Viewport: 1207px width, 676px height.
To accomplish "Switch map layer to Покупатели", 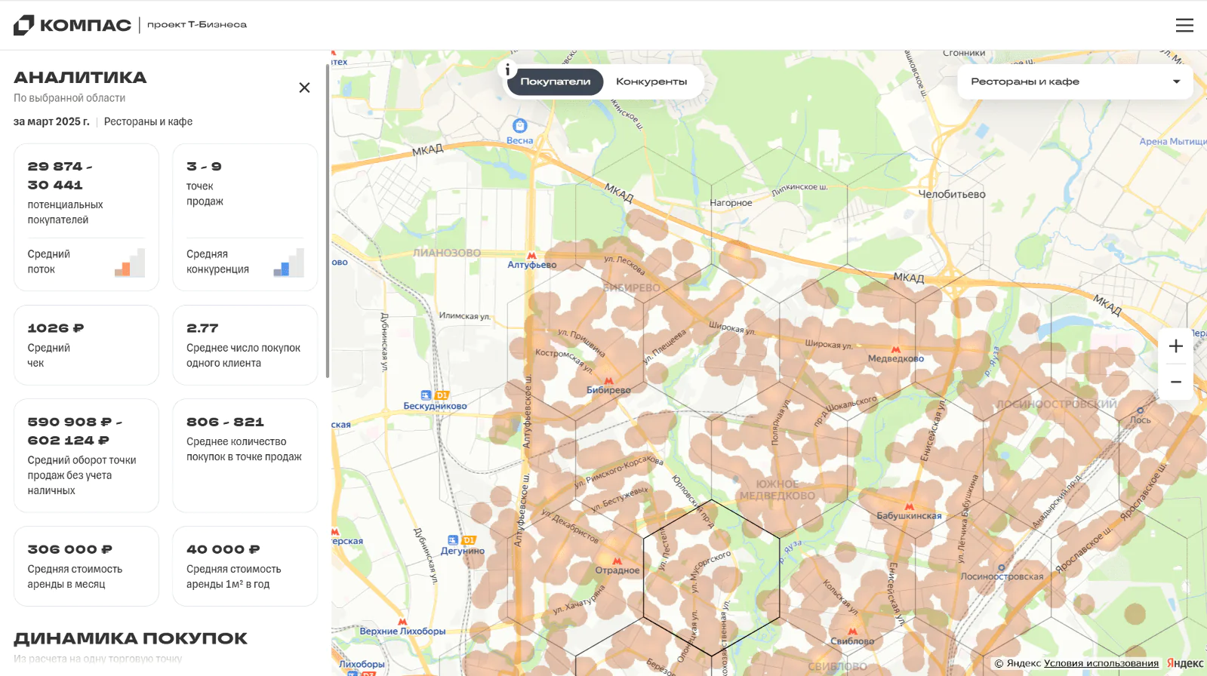I will [x=555, y=81].
